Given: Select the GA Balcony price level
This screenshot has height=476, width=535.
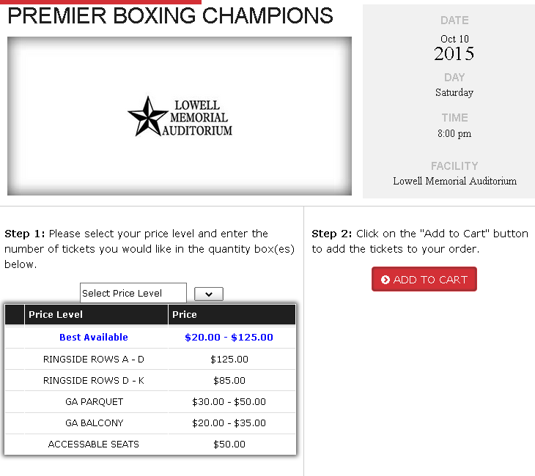Looking at the screenshot, I should point(94,423).
